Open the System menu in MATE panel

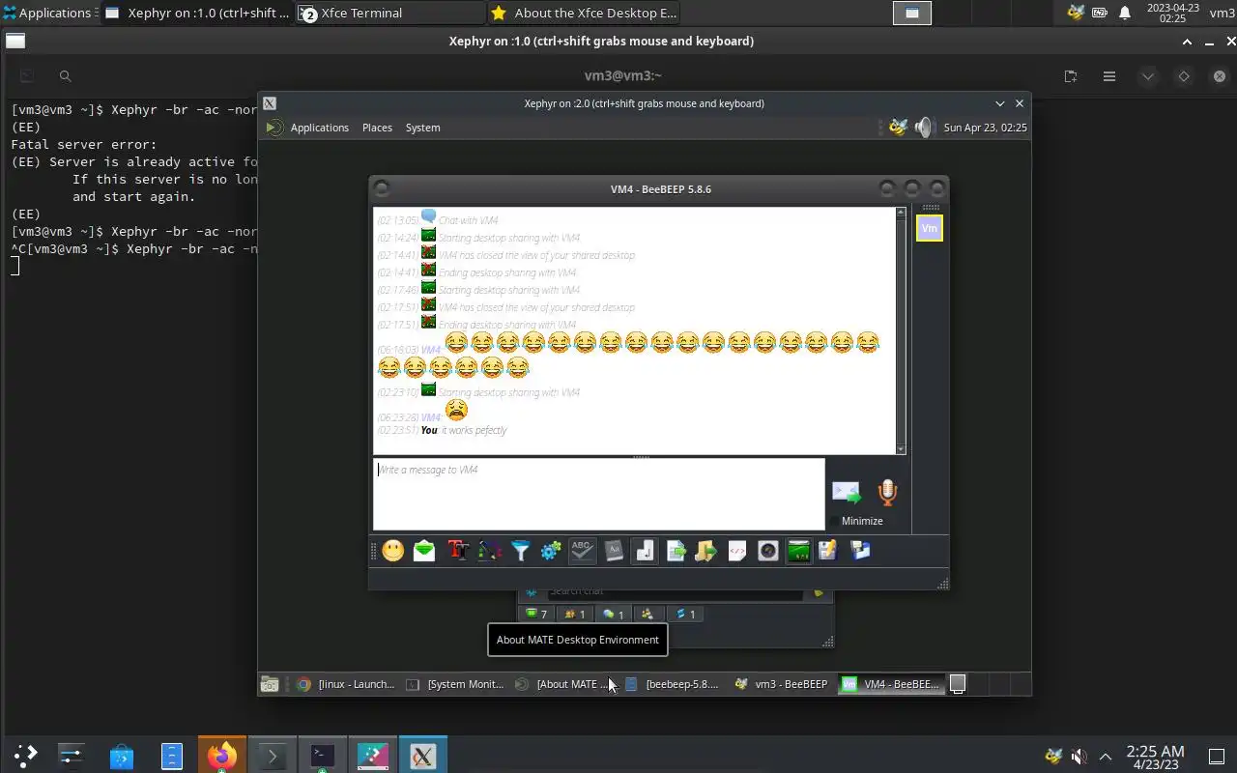point(422,128)
